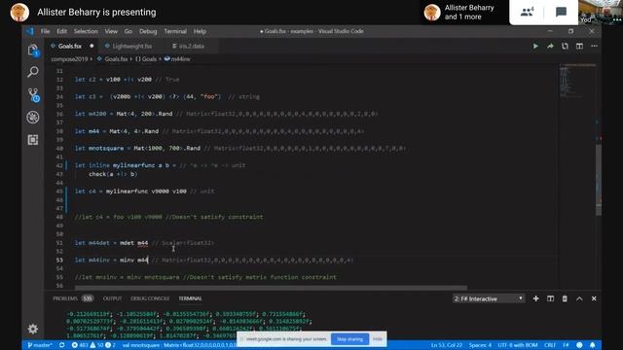The width and height of the screenshot is (623, 350).
Task: Open the Google Meet participants panel
Action: pos(527,12)
